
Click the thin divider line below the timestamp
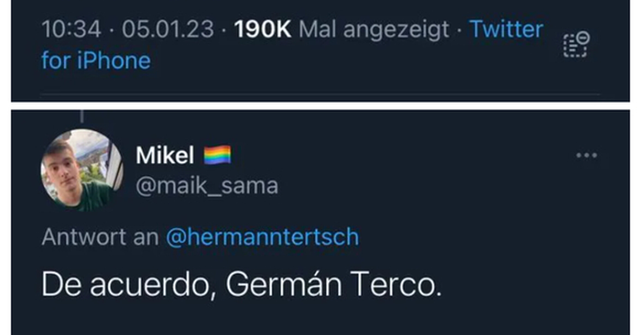pos(321,94)
